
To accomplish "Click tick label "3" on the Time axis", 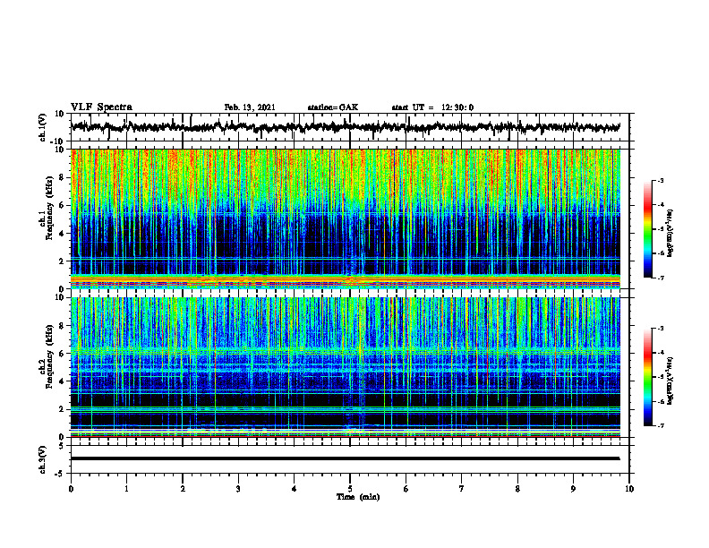I will (x=238, y=489).
